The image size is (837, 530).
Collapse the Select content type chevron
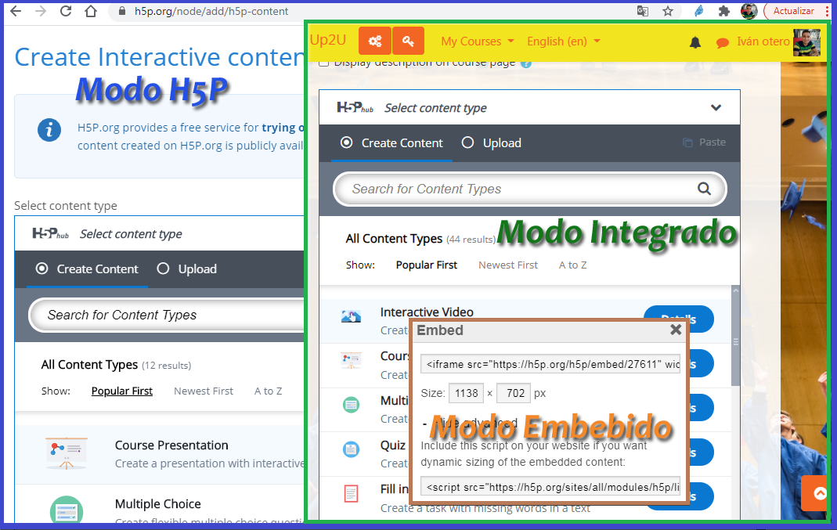(x=716, y=108)
